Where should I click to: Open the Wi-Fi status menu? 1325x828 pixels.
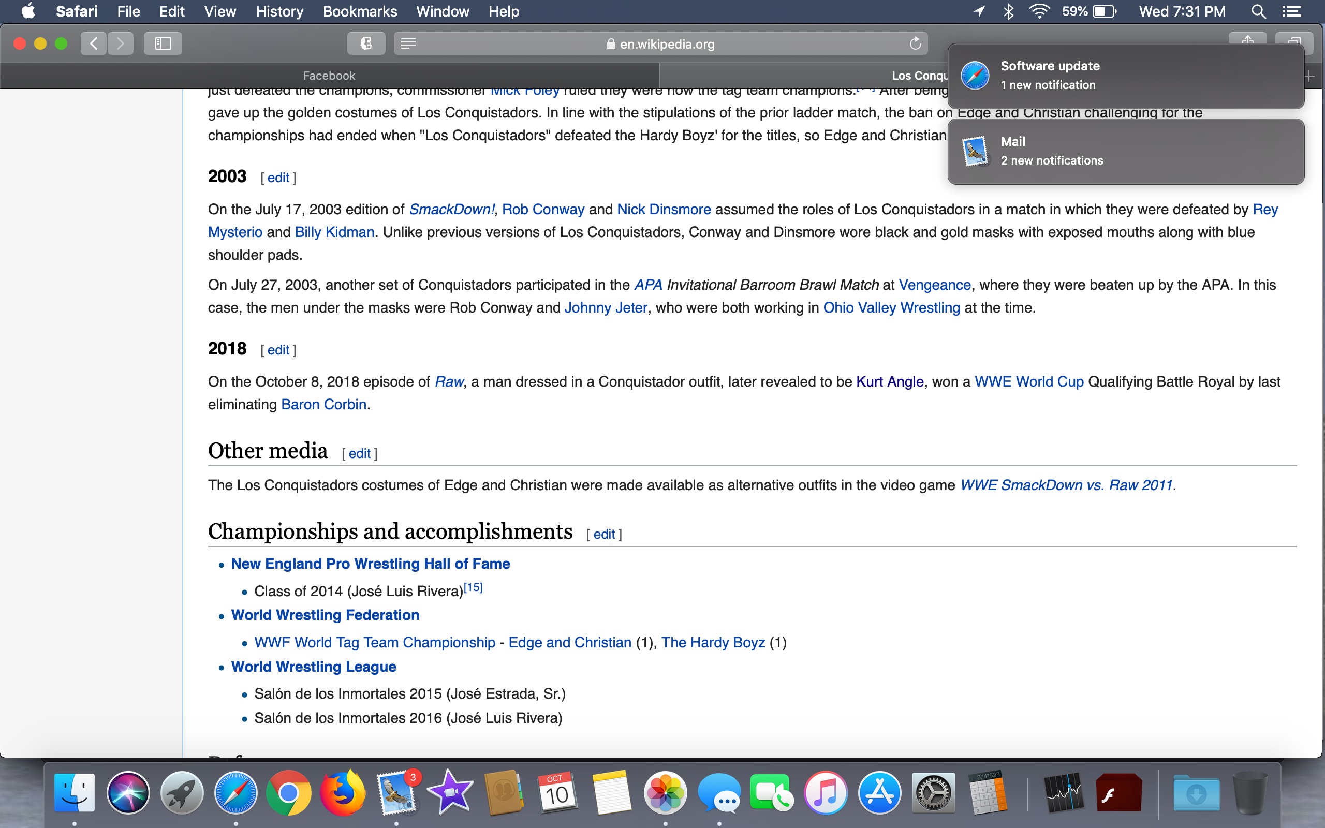1039,11
